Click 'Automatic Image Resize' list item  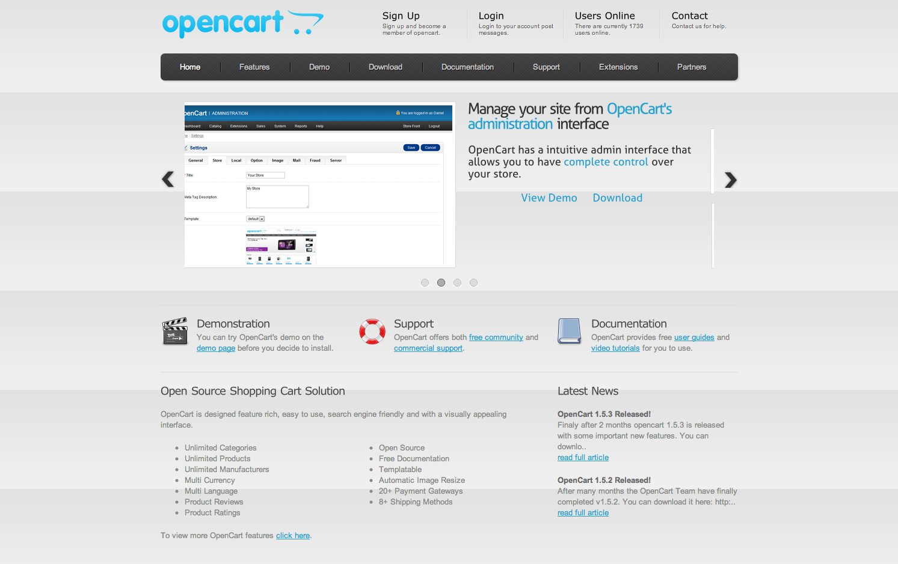click(x=422, y=481)
